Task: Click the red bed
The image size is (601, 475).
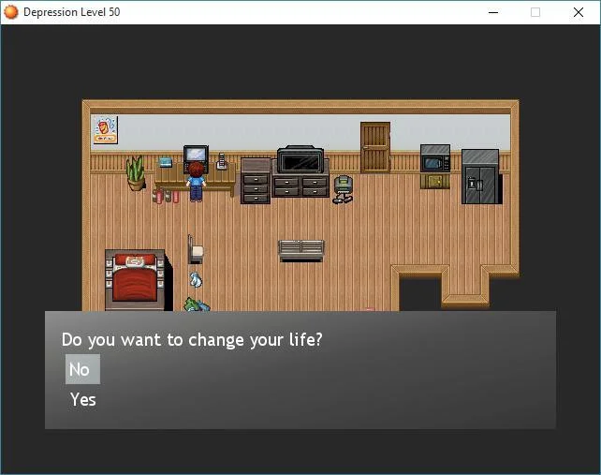Action: tap(136, 280)
